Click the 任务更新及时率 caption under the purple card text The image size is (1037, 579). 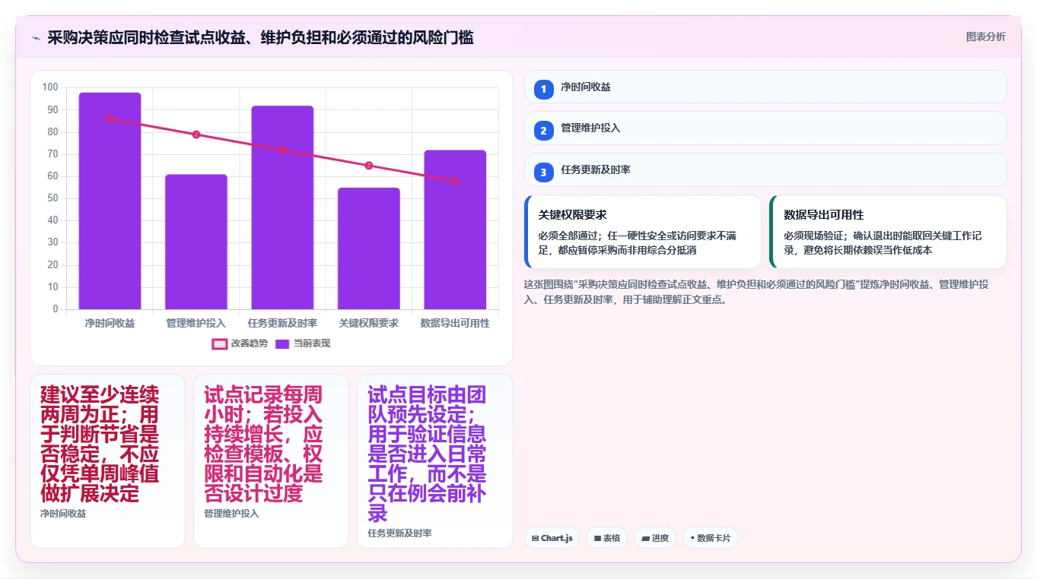[x=399, y=533]
